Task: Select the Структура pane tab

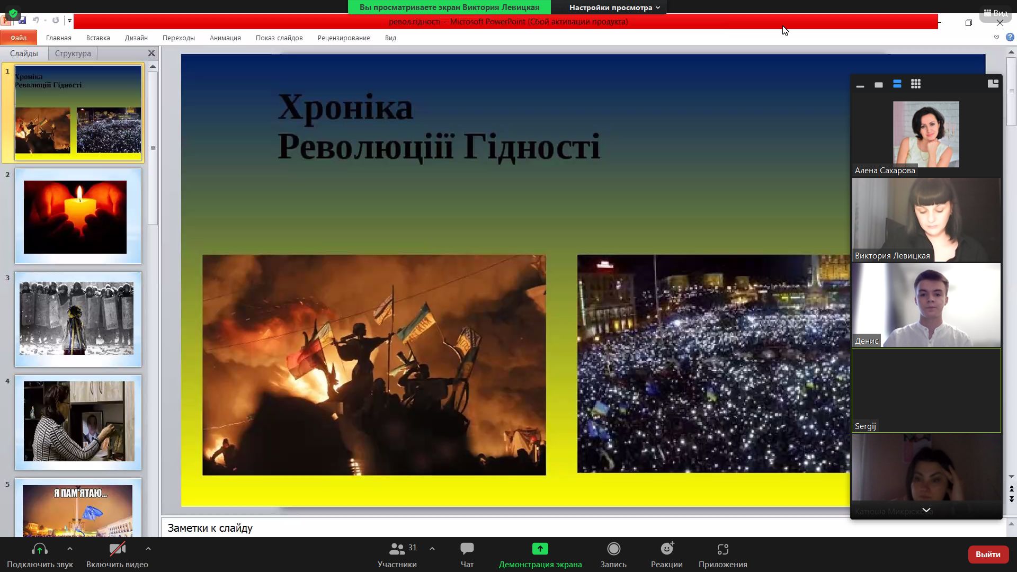Action: click(x=73, y=53)
